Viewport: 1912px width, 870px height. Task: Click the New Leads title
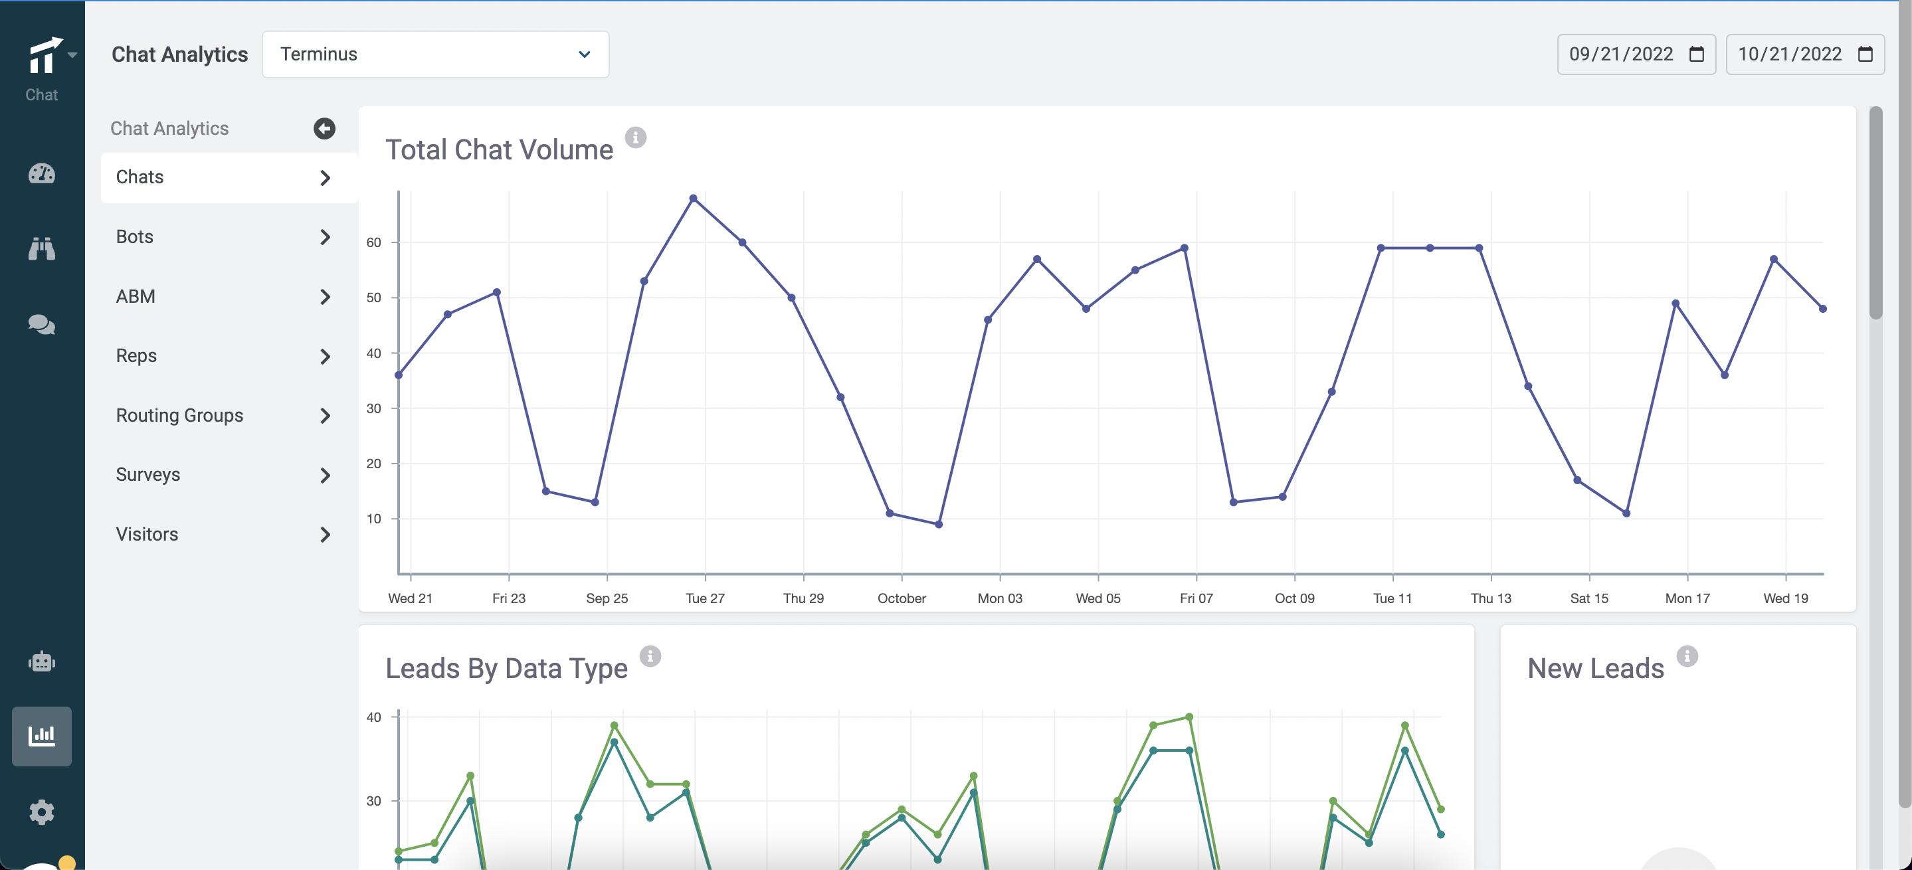pos(1596,668)
